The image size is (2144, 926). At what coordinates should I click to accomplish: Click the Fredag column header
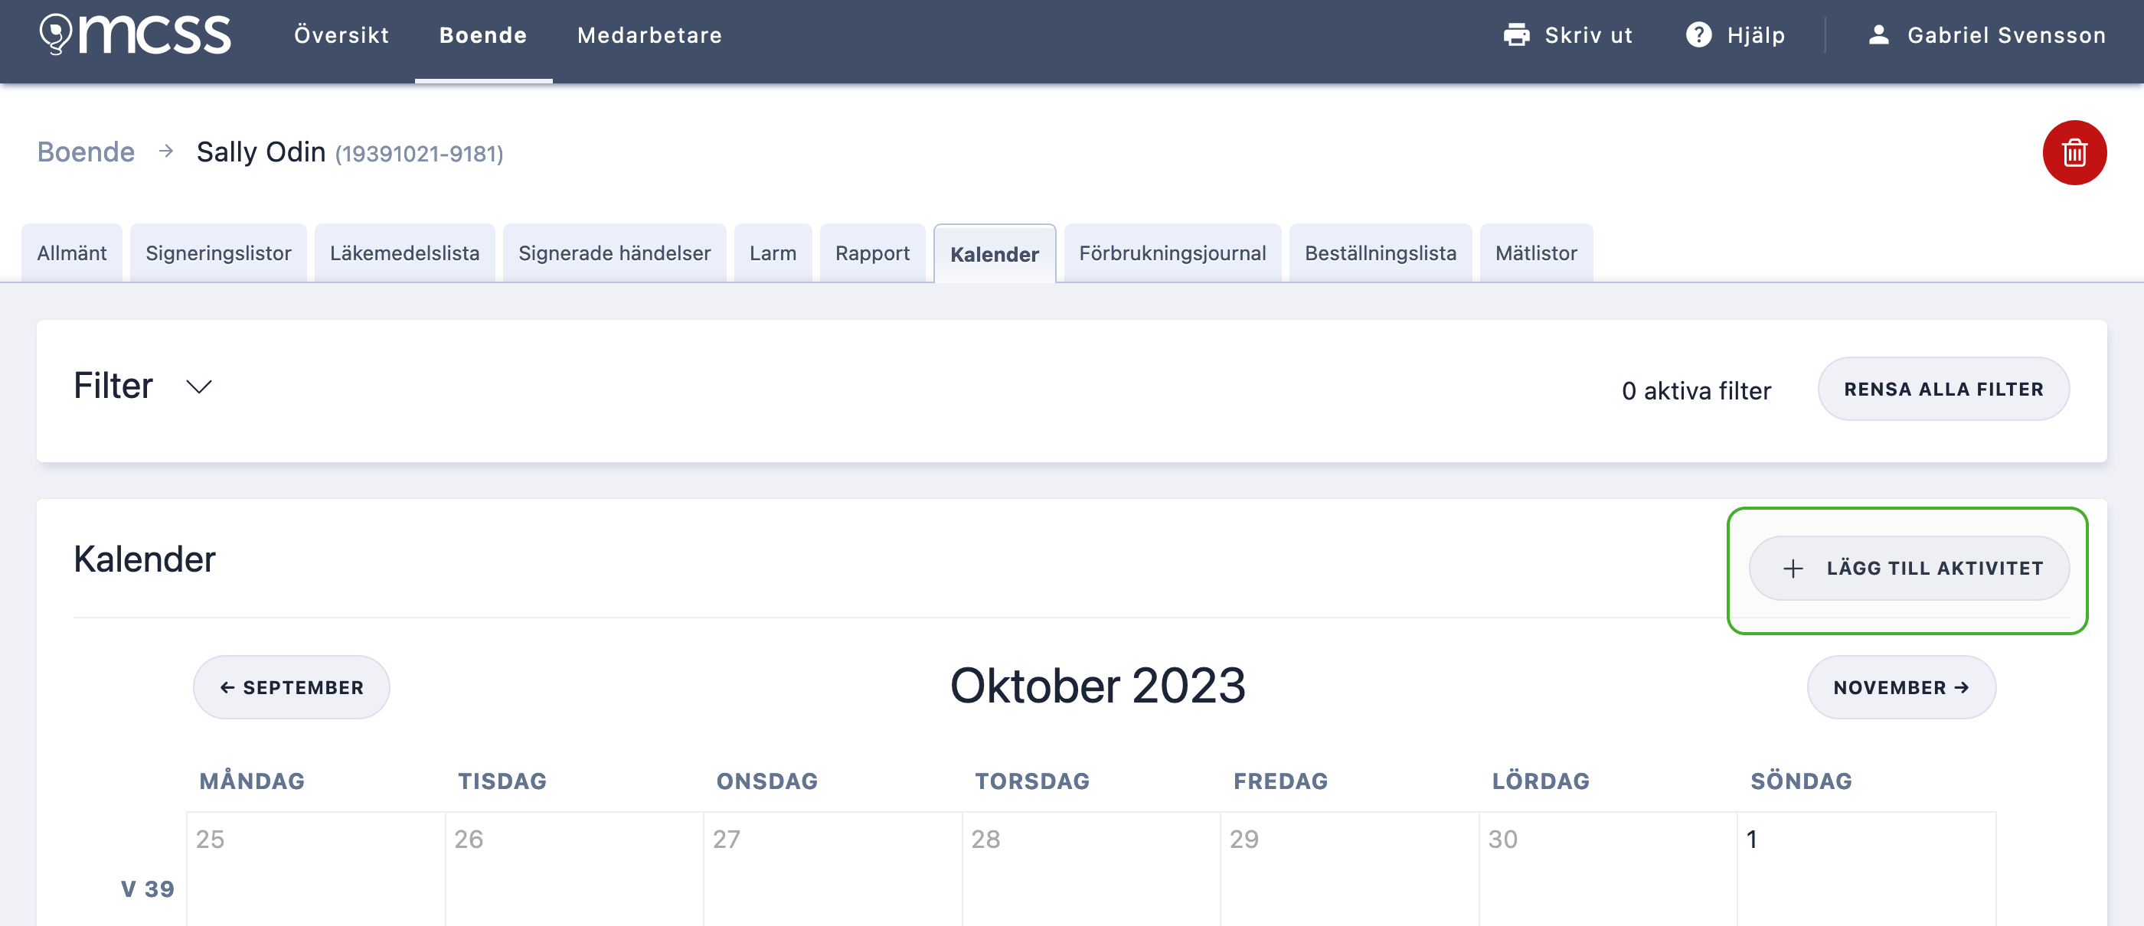[1280, 781]
